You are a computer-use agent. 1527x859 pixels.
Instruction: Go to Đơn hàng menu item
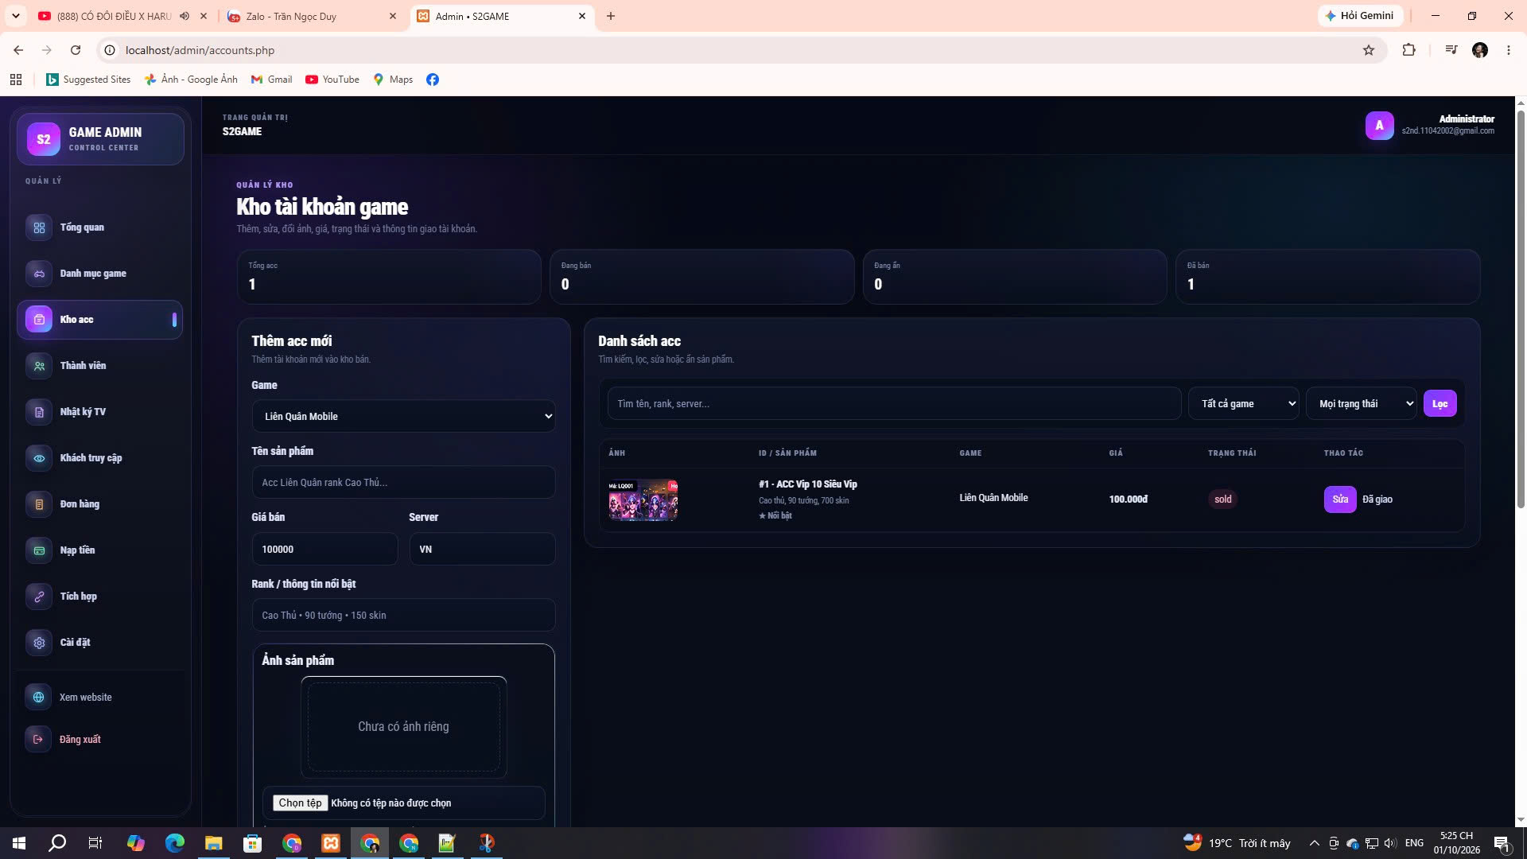[x=100, y=504]
